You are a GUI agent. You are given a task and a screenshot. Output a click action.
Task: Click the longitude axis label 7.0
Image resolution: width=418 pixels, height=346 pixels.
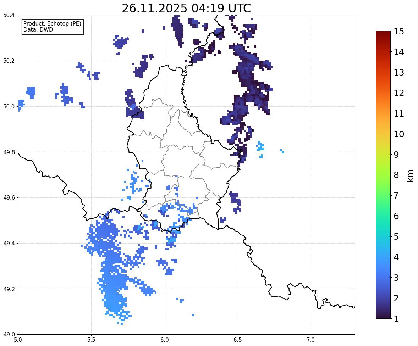pyautogui.click(x=311, y=340)
